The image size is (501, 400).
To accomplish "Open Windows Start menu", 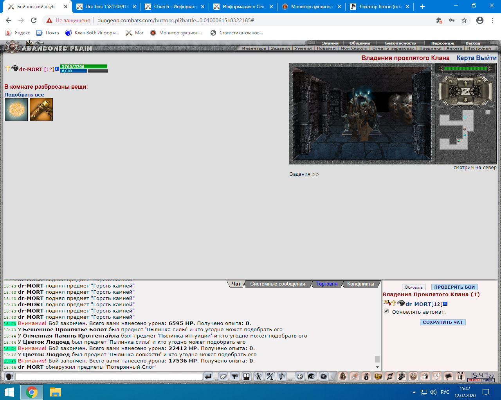I will (9, 392).
